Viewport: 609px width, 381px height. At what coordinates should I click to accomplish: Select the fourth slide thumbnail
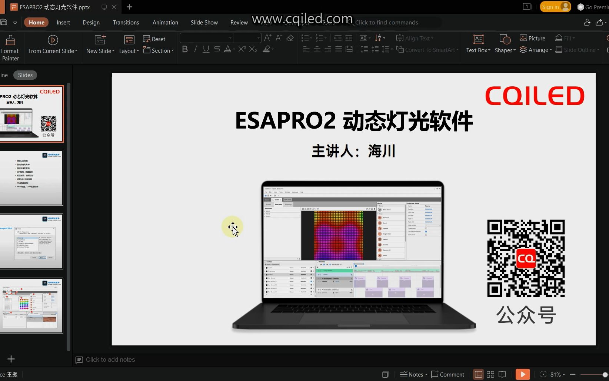pos(31,305)
